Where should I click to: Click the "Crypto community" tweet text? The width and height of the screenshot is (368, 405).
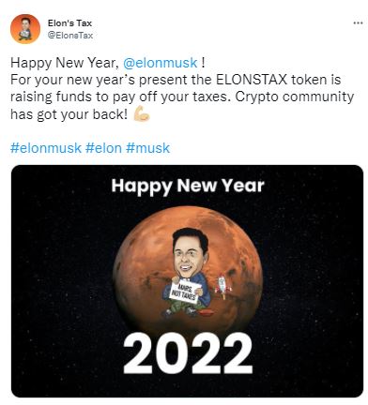point(295,97)
